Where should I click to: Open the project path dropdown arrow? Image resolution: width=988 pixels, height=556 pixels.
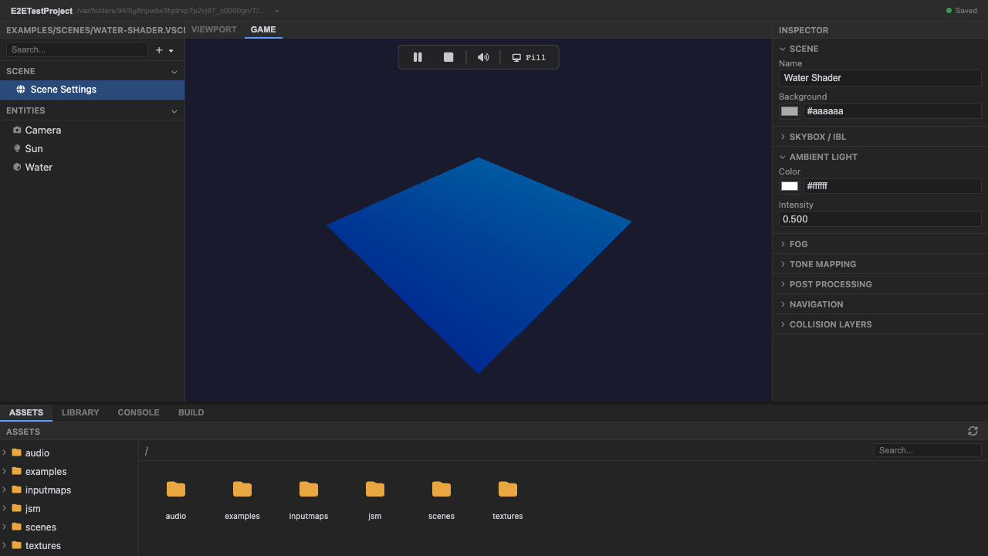coord(277,12)
